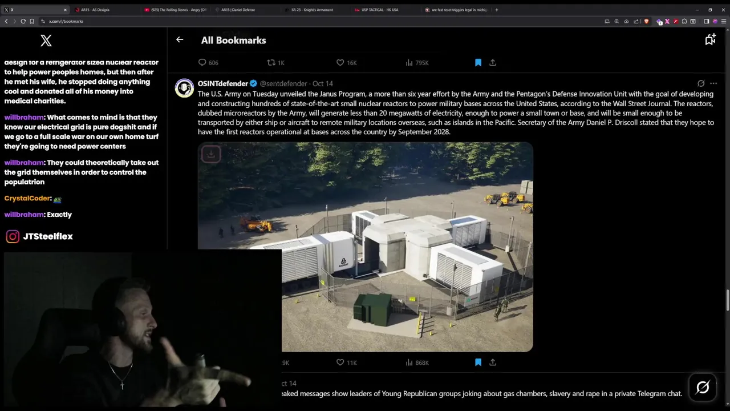The width and height of the screenshot is (730, 411).
Task: Click the browser back button
Action: tap(6, 21)
